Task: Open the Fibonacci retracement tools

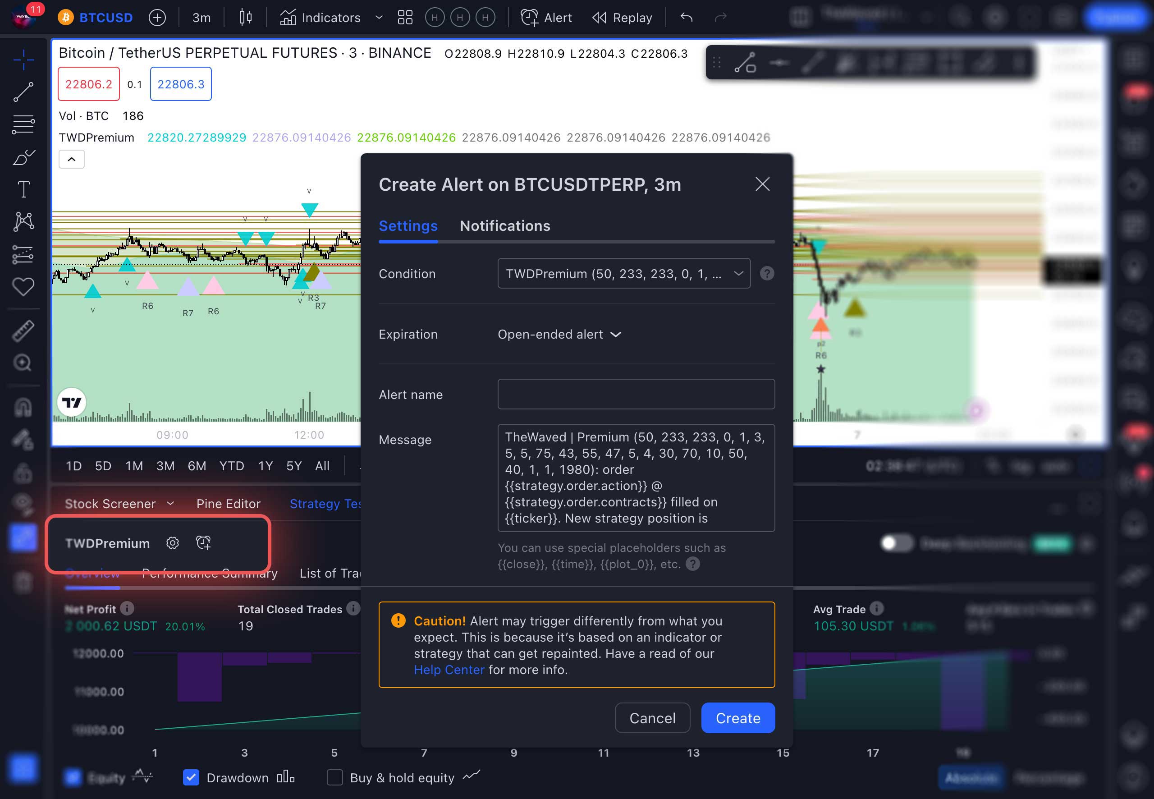Action: pos(23,124)
